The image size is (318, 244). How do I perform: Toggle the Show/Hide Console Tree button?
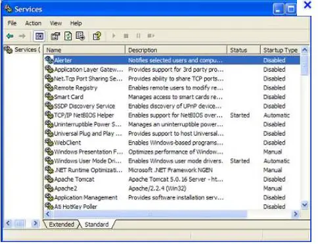click(x=39, y=36)
